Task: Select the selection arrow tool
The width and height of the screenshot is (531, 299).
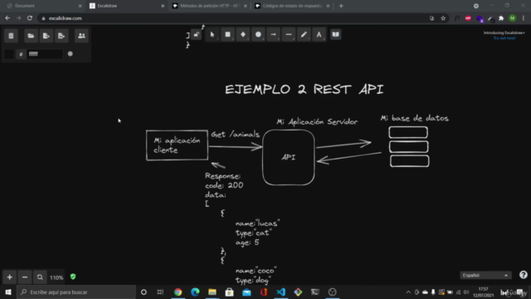Action: point(212,35)
